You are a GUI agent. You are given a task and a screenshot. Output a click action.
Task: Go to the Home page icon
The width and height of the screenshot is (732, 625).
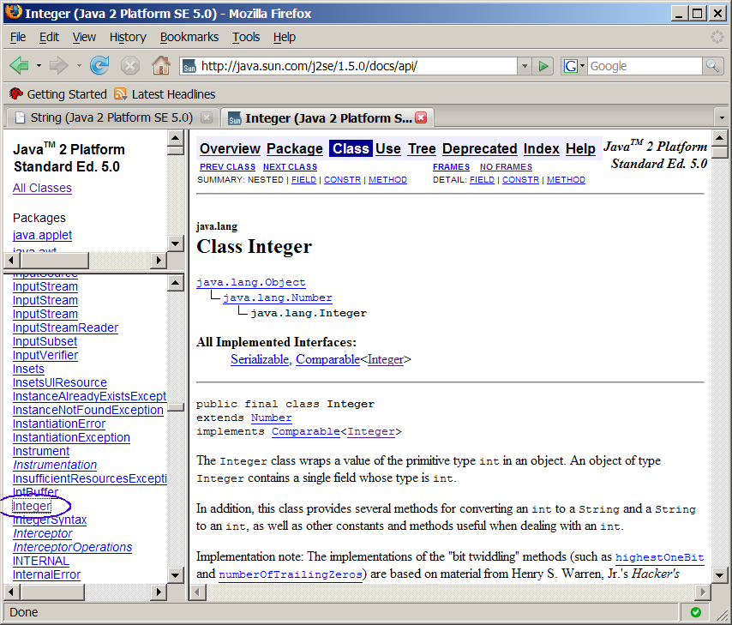pos(161,65)
